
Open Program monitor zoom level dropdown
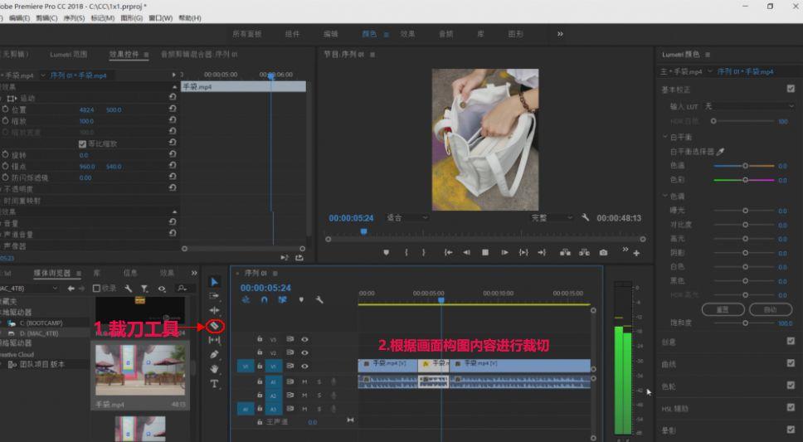(x=407, y=217)
